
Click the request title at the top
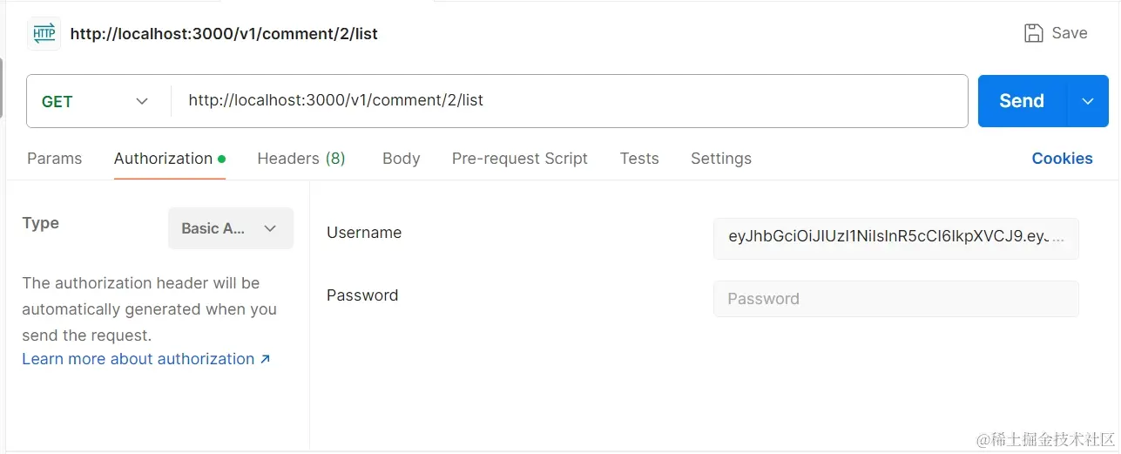[224, 34]
